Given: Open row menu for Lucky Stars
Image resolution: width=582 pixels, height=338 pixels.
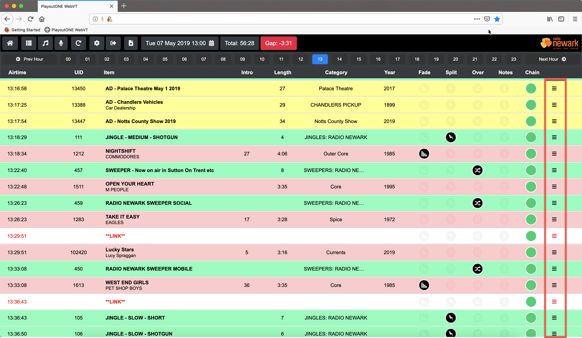Looking at the screenshot, I should click(554, 252).
